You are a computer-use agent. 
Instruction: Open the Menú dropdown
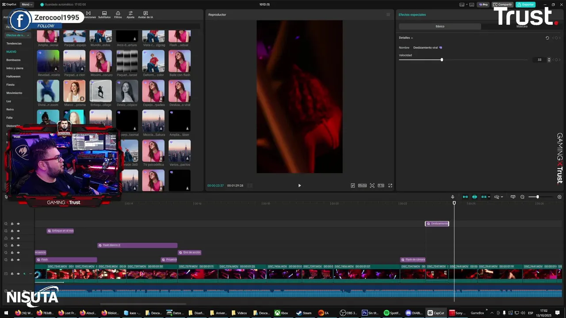pyautogui.click(x=27, y=4)
